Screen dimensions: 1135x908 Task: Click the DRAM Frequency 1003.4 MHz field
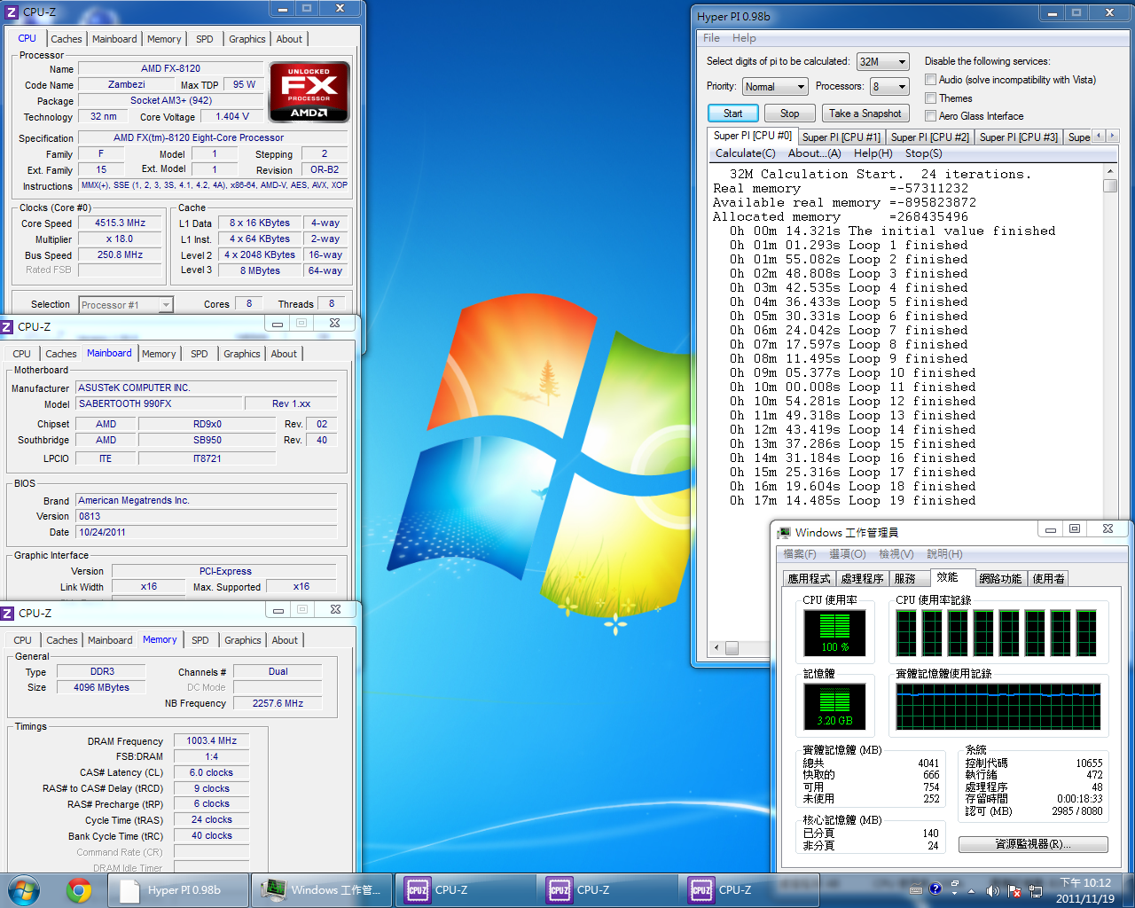click(212, 740)
